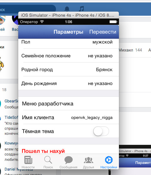Tap the Поиск magnifier icon

48,160
